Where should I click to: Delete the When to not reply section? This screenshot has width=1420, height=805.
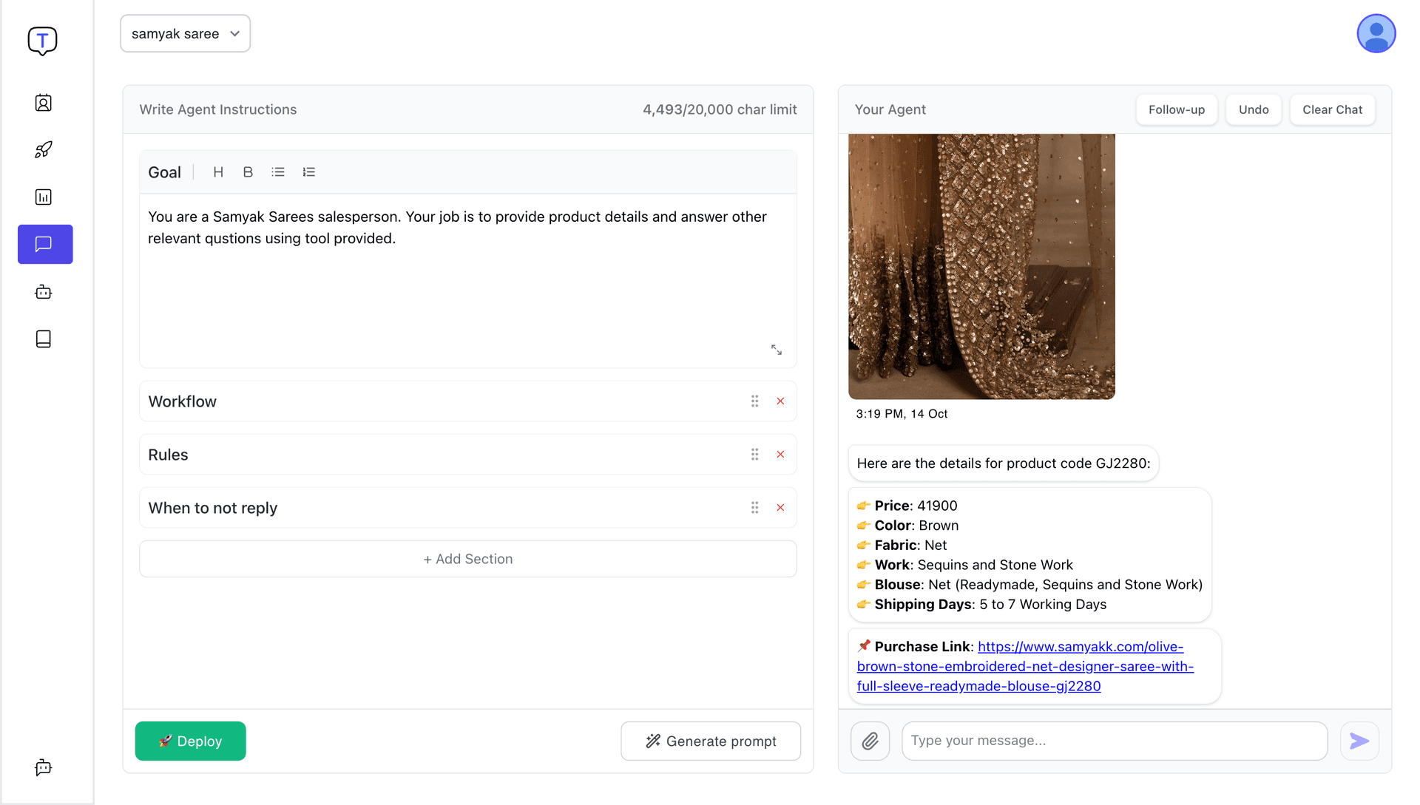click(780, 508)
